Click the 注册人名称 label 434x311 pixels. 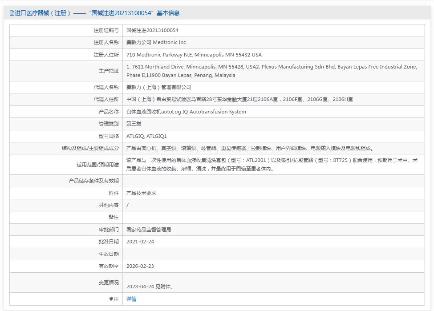(x=106, y=42)
